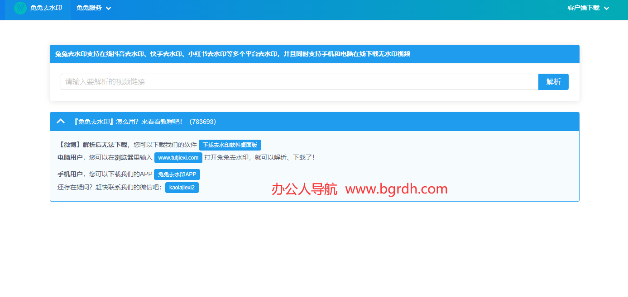Click the 电脑用户 bold text
The image size is (628, 297).
[70, 158]
